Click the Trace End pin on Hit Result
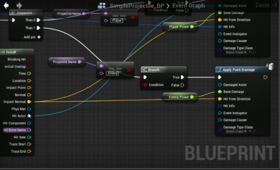Screen dimensions: 280x170 coord(29,151)
